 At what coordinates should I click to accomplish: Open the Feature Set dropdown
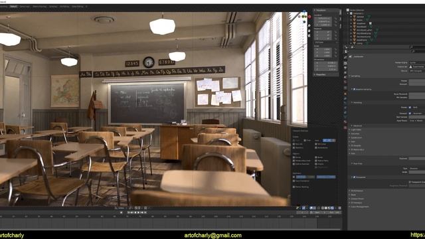pyautogui.click(x=417, y=66)
